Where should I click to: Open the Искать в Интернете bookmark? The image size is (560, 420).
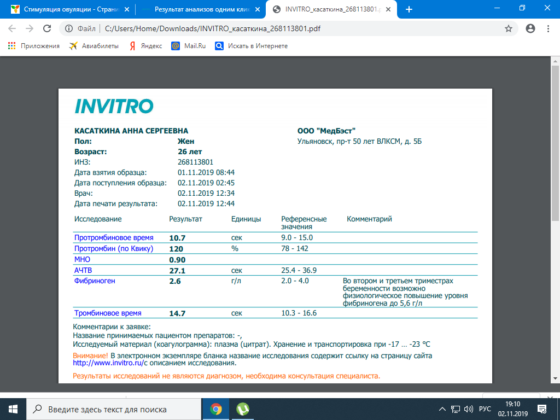pyautogui.click(x=252, y=46)
